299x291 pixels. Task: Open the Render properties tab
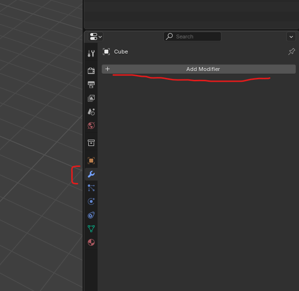(91, 71)
